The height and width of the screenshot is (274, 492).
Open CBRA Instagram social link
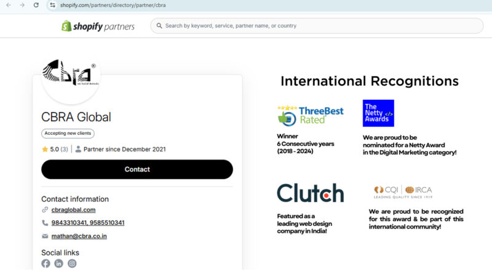(72, 264)
